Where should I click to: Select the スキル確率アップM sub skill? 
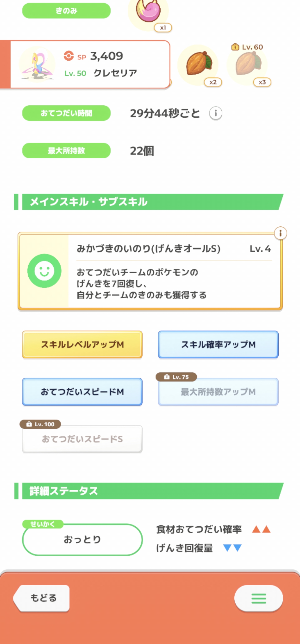pyautogui.click(x=218, y=345)
